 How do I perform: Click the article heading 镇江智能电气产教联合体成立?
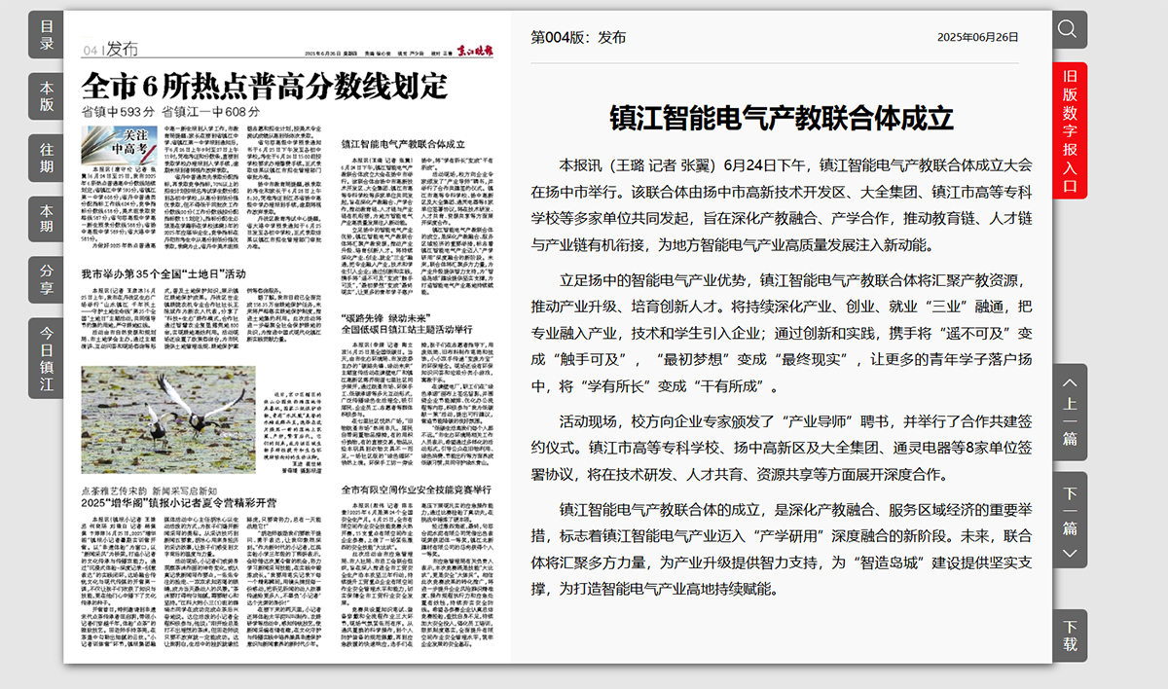(x=782, y=118)
